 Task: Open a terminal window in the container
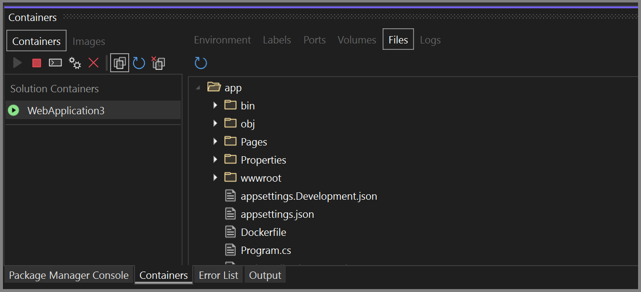[x=55, y=63]
